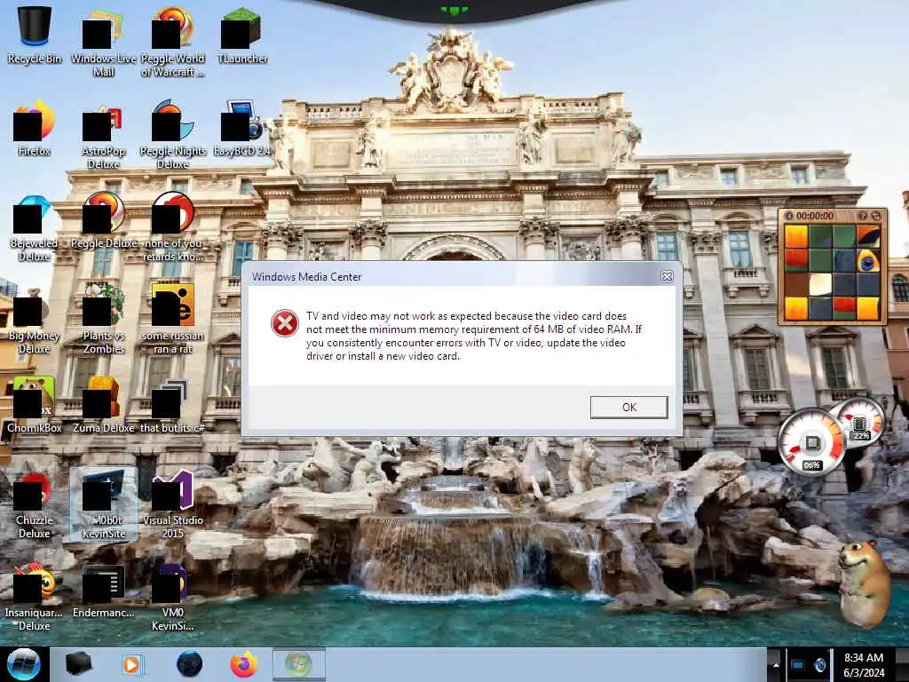Viewport: 909px width, 682px height.
Task: Switch to Windows Media Center taskbar button
Action: coord(298,664)
